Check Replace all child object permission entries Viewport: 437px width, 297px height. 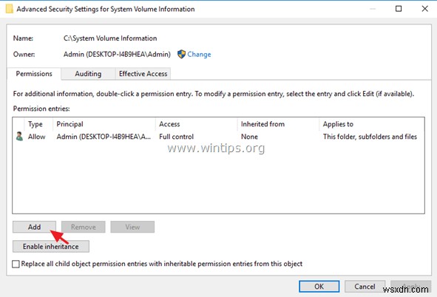click(x=16, y=264)
